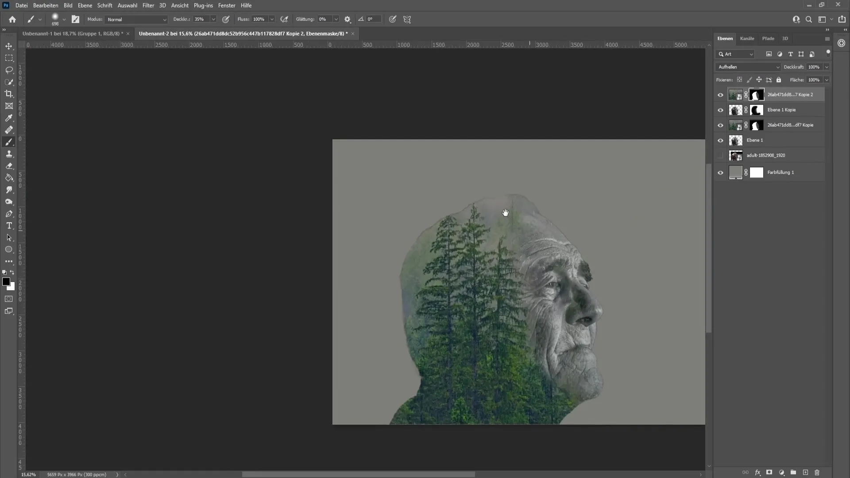Screen dimensions: 850x478
Task: Select the Healing Brush tool
Action: click(x=9, y=130)
